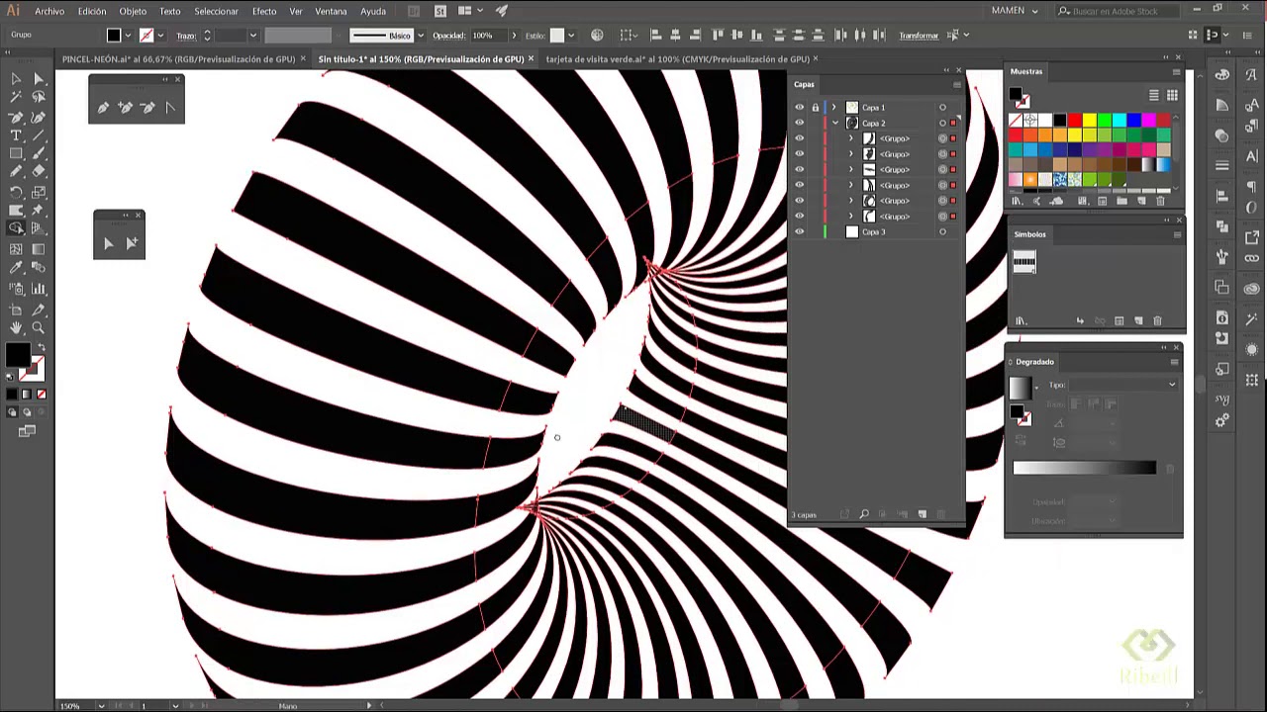
Task: Create new swatch group folder icon
Action: pos(1121,202)
